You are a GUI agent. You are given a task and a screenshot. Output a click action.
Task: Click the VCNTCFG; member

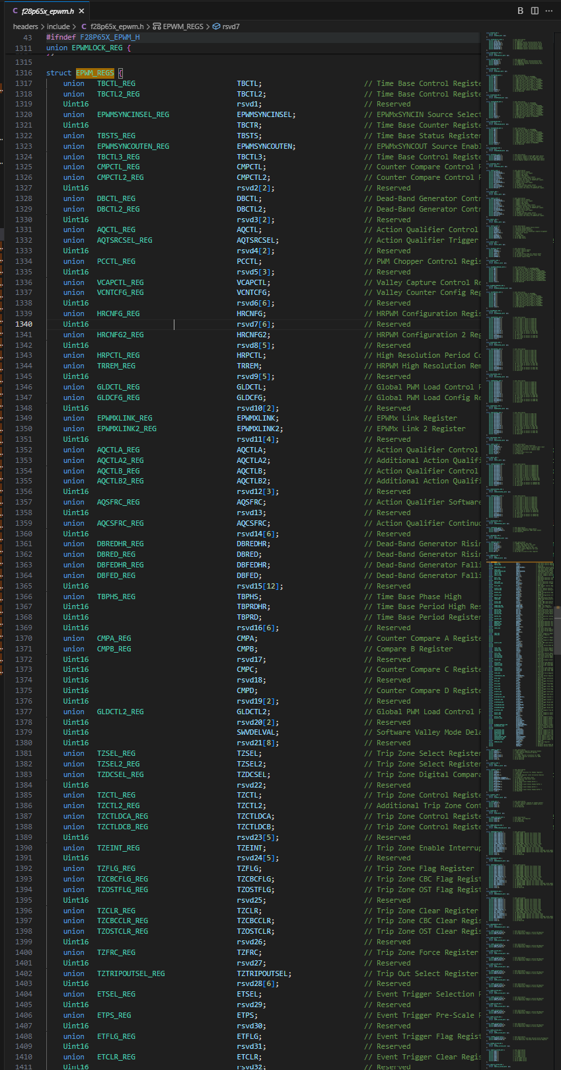[x=254, y=292]
